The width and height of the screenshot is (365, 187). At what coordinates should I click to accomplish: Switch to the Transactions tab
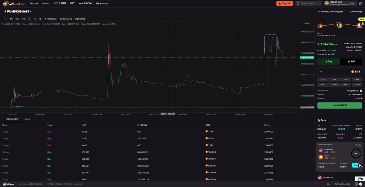12,119
